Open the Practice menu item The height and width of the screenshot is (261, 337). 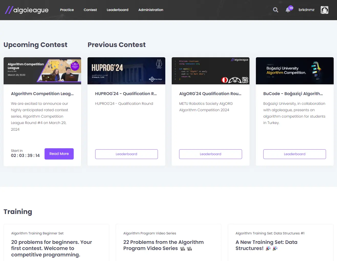tap(67, 10)
